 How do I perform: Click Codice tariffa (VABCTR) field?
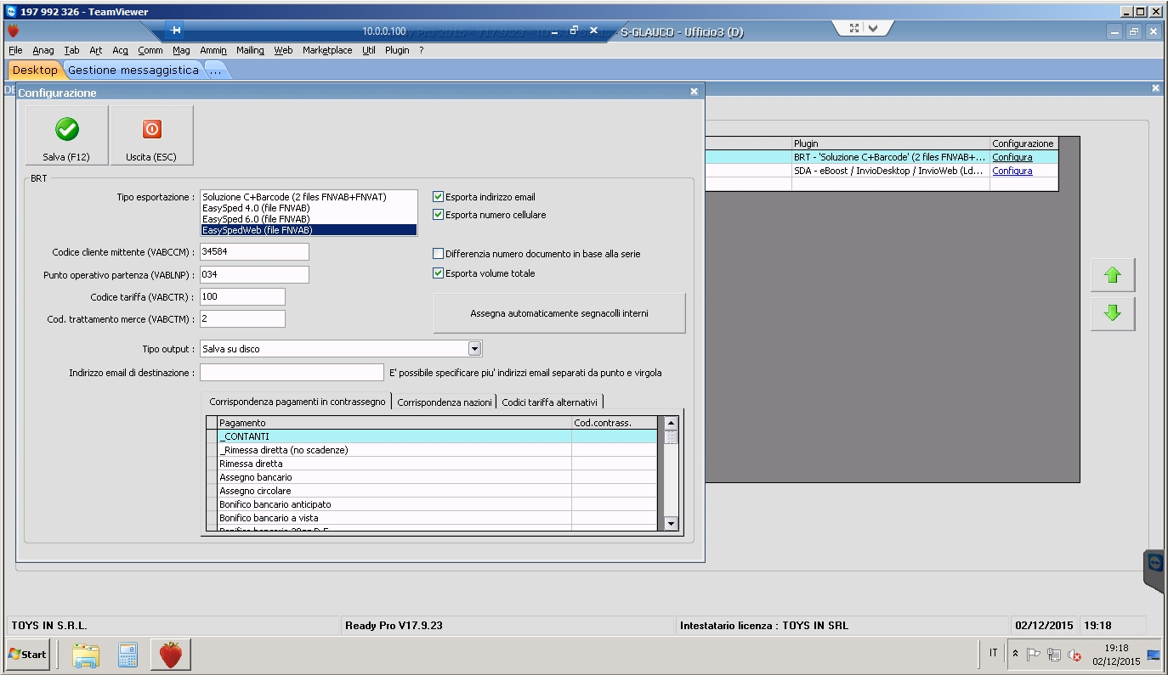(x=242, y=296)
